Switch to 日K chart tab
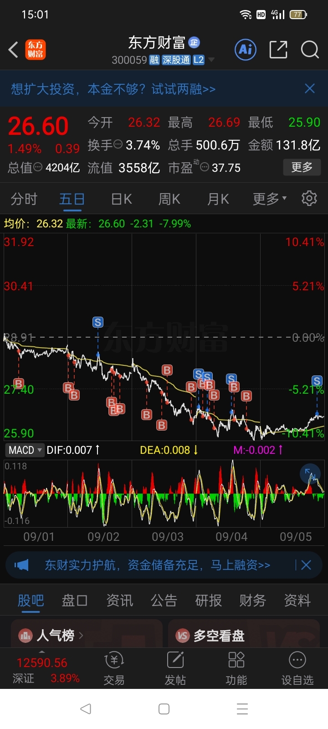This screenshot has width=328, height=729. [121, 199]
